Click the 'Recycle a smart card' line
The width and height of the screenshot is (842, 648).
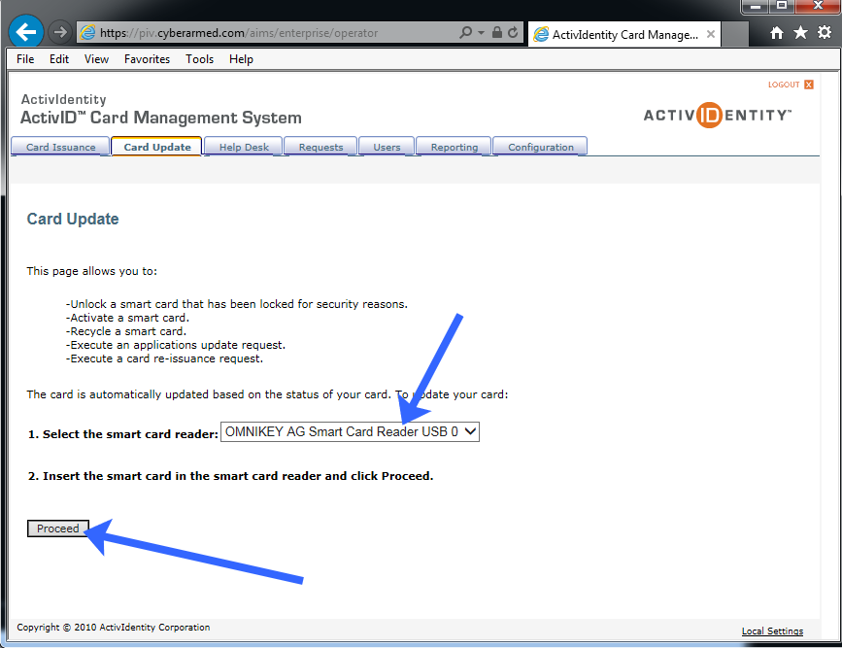click(x=126, y=331)
